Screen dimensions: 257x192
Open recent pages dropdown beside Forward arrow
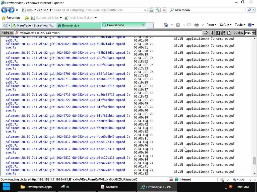17,10
